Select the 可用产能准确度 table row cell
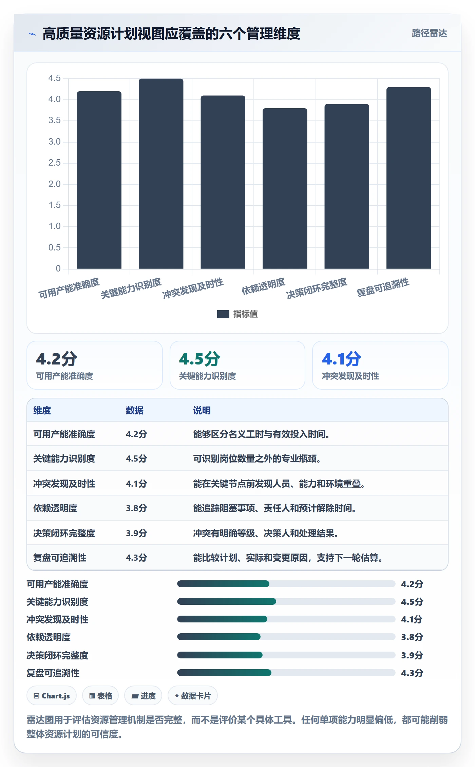Image resolution: width=475 pixels, height=767 pixels. [x=64, y=434]
